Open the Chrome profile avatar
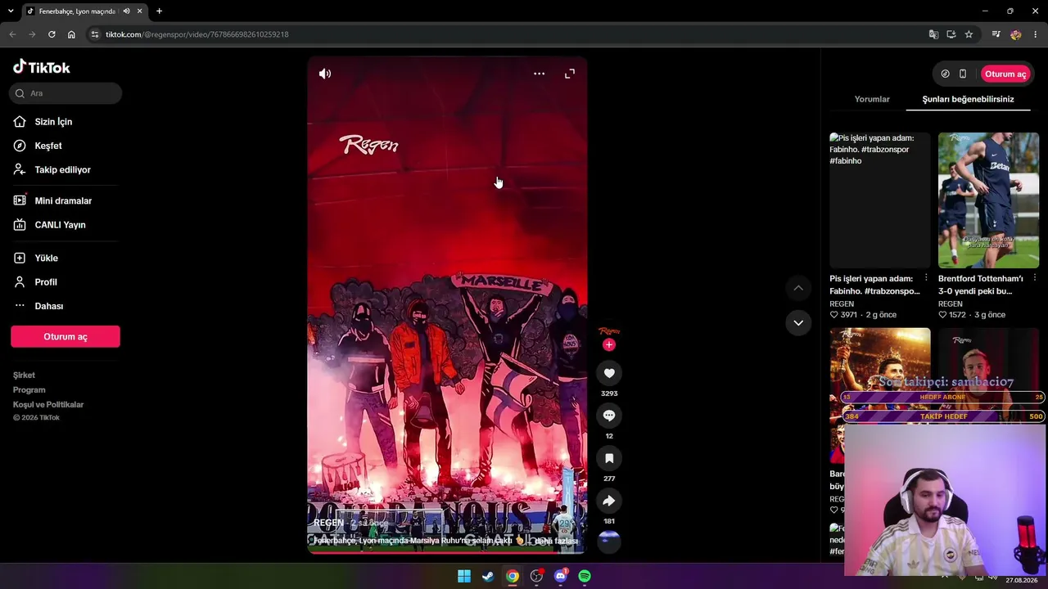The height and width of the screenshot is (589, 1048). point(1016,34)
